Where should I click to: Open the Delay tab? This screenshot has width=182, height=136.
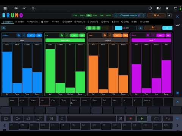coord(125,22)
